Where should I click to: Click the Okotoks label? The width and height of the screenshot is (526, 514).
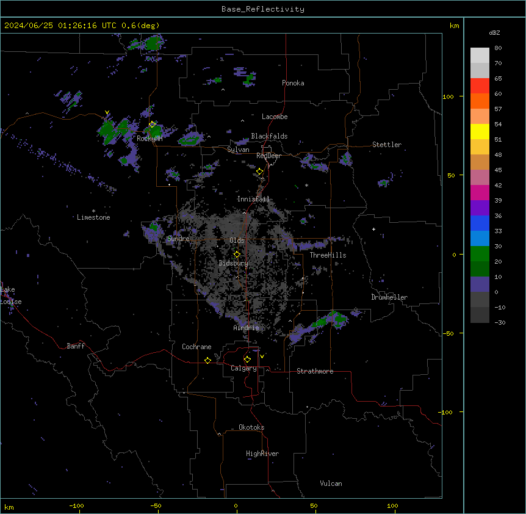tap(251, 427)
